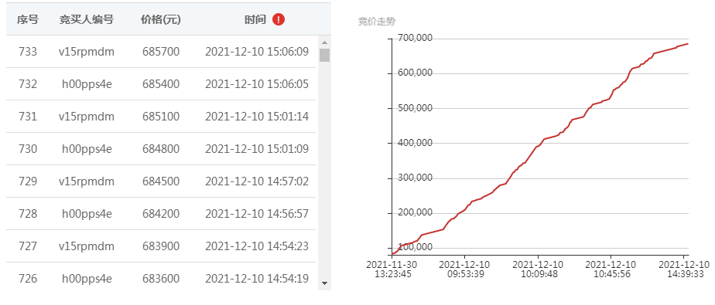
Task: Click the 2021-12-10 10:09:48 axis label
Action: tap(538, 269)
